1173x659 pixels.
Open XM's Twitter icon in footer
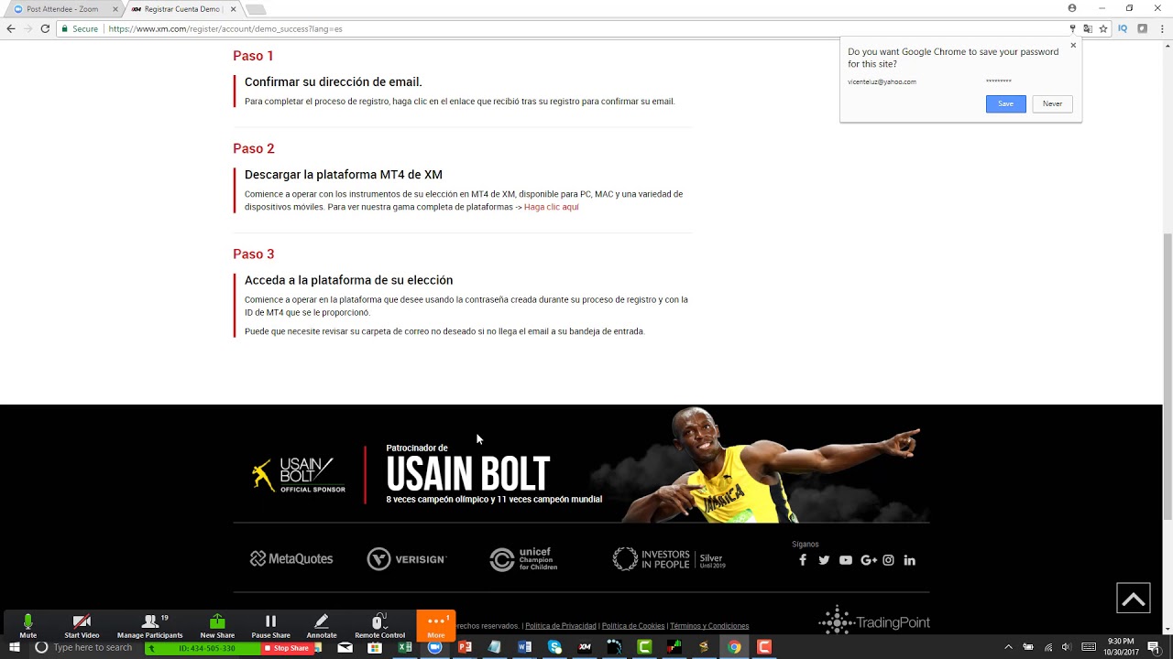(x=824, y=560)
